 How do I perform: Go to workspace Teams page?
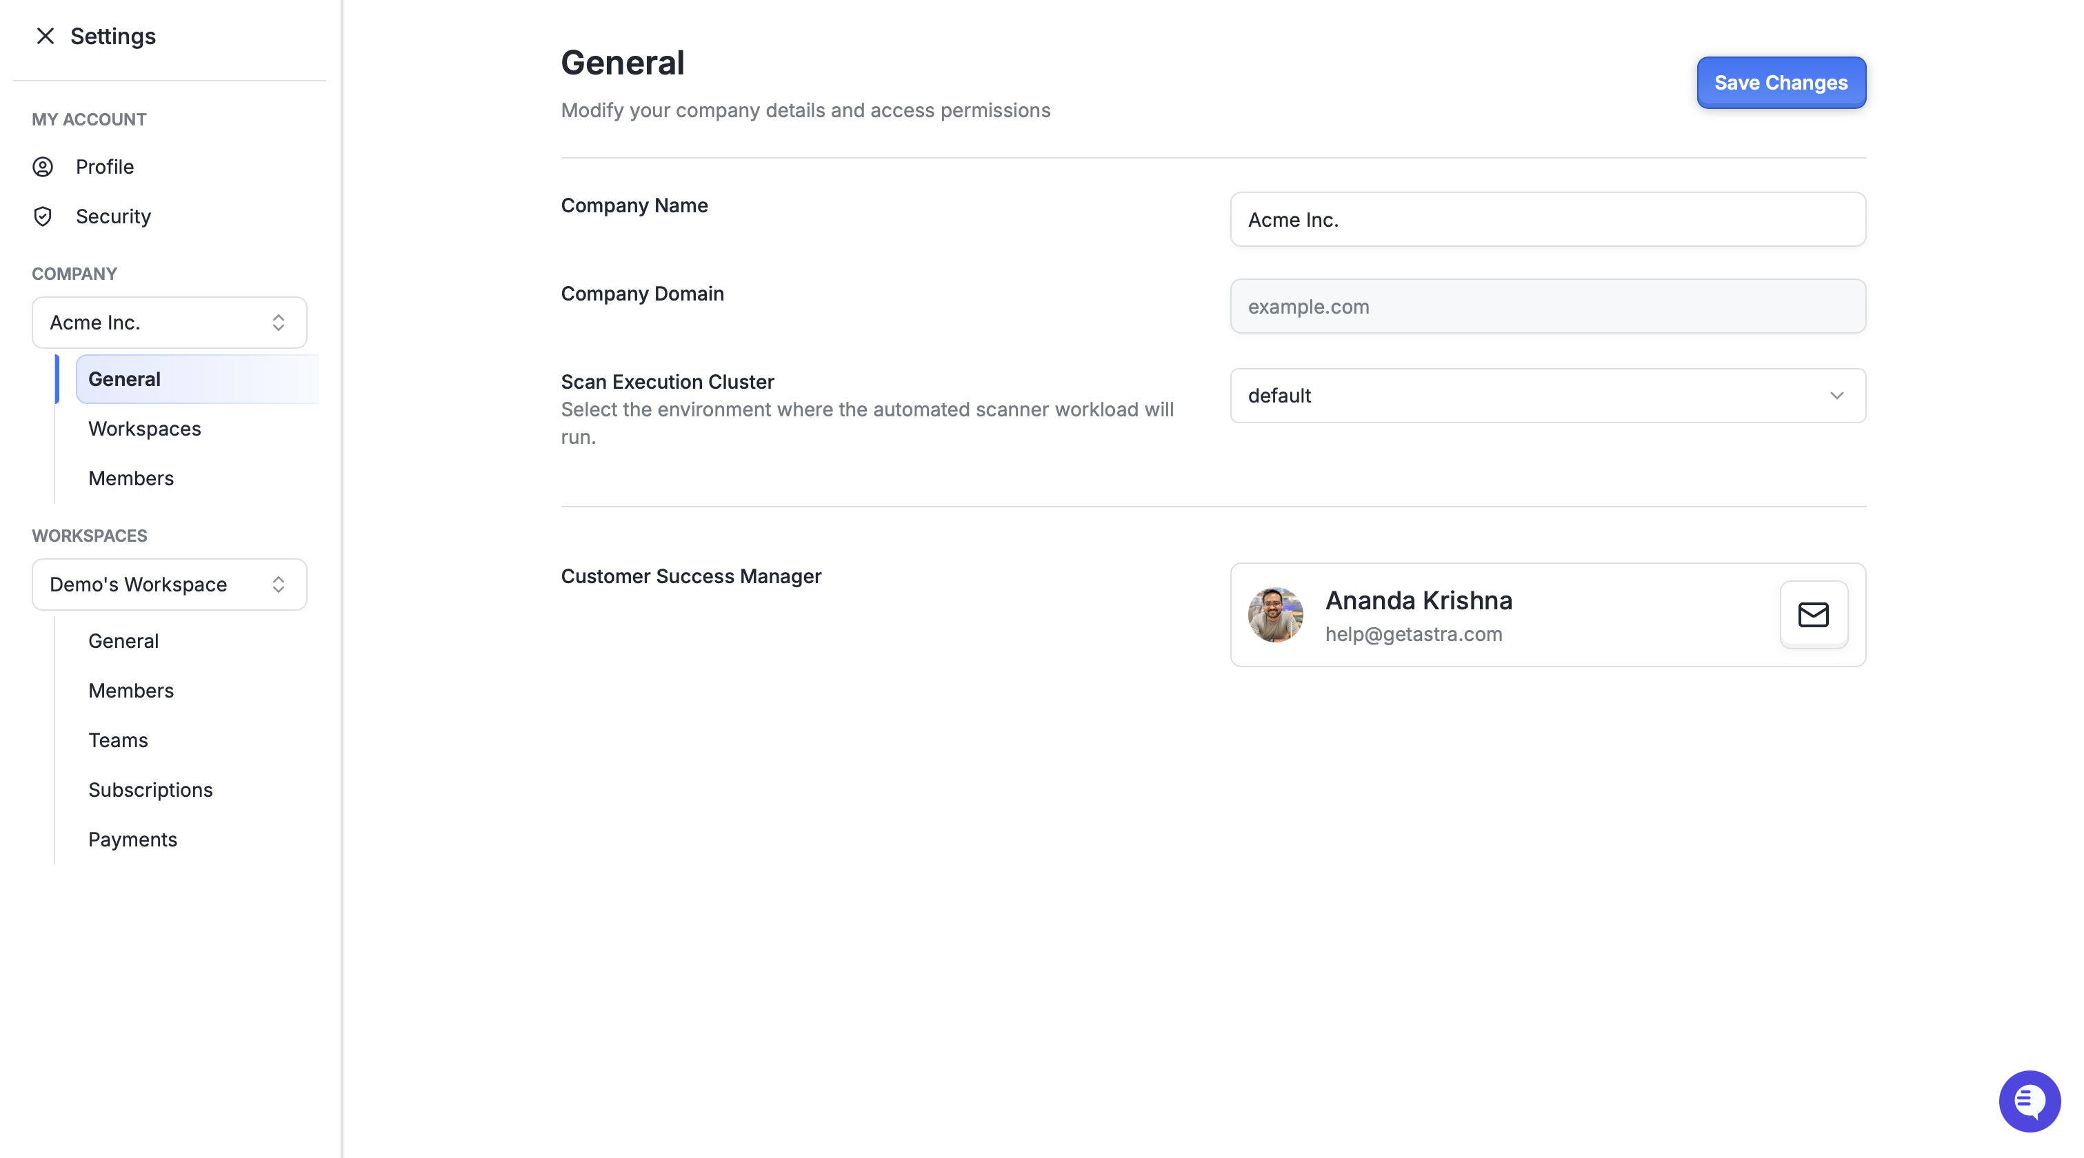(117, 740)
